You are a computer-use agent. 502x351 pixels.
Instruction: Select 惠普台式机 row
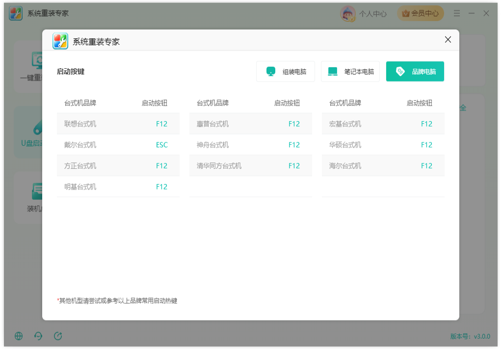(251, 124)
